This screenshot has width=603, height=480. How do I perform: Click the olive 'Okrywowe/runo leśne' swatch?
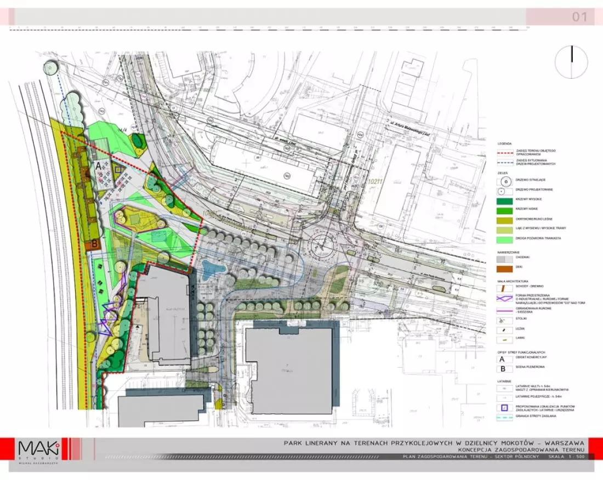click(x=504, y=220)
